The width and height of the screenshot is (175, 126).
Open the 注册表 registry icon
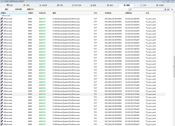157,5
